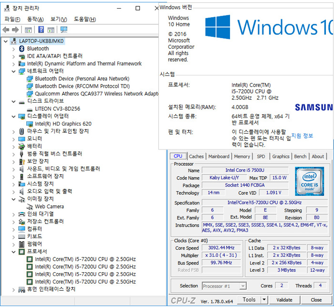Open the 보기(V) menu

pyautogui.click(x=59, y=20)
